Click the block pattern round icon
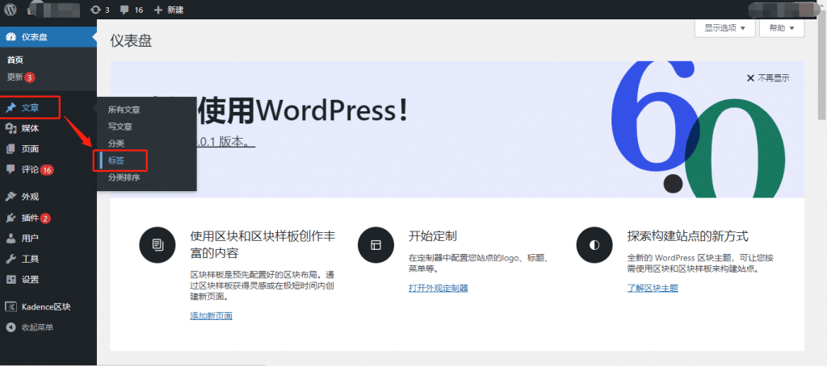The height and width of the screenshot is (366, 827). coord(157,244)
